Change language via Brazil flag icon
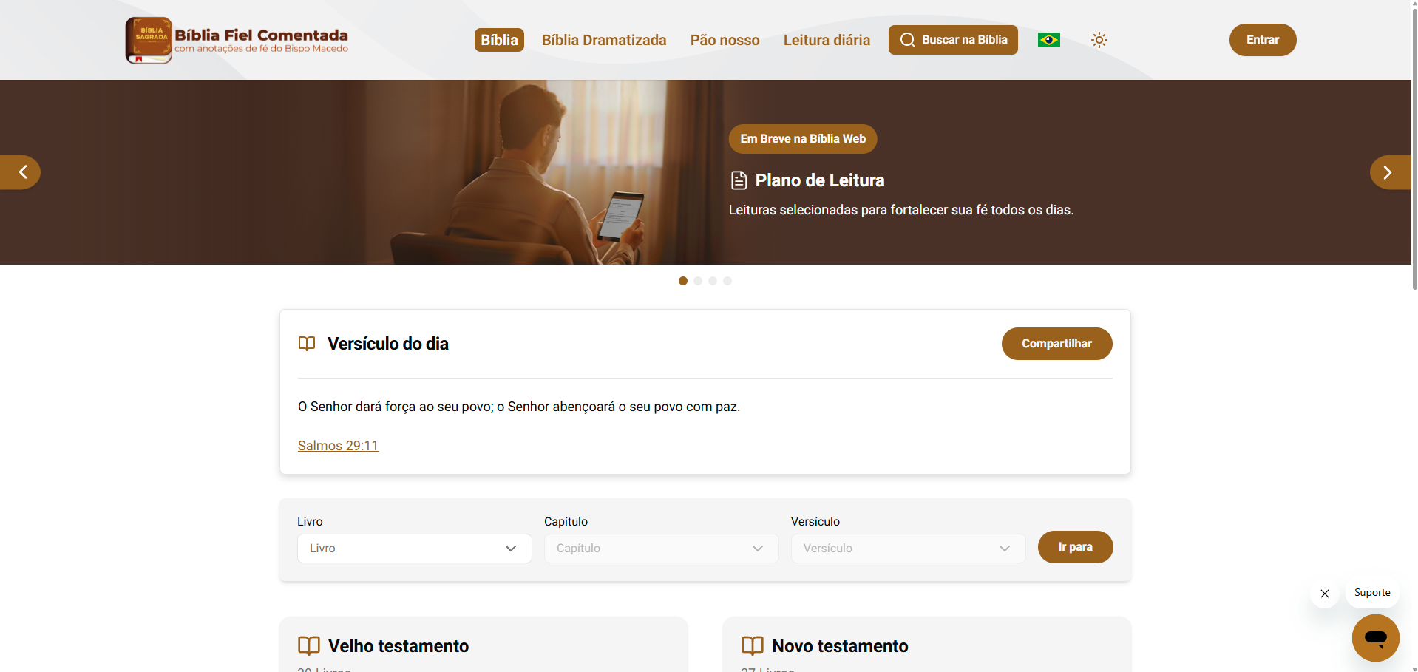 [1048, 40]
